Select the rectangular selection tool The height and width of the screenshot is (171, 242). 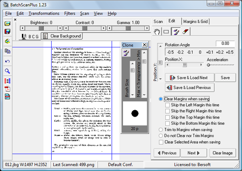pos(166,32)
